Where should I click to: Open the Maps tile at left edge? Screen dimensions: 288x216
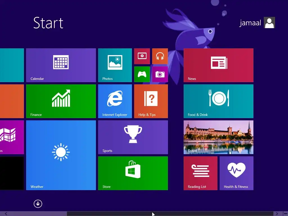[x=12, y=137]
